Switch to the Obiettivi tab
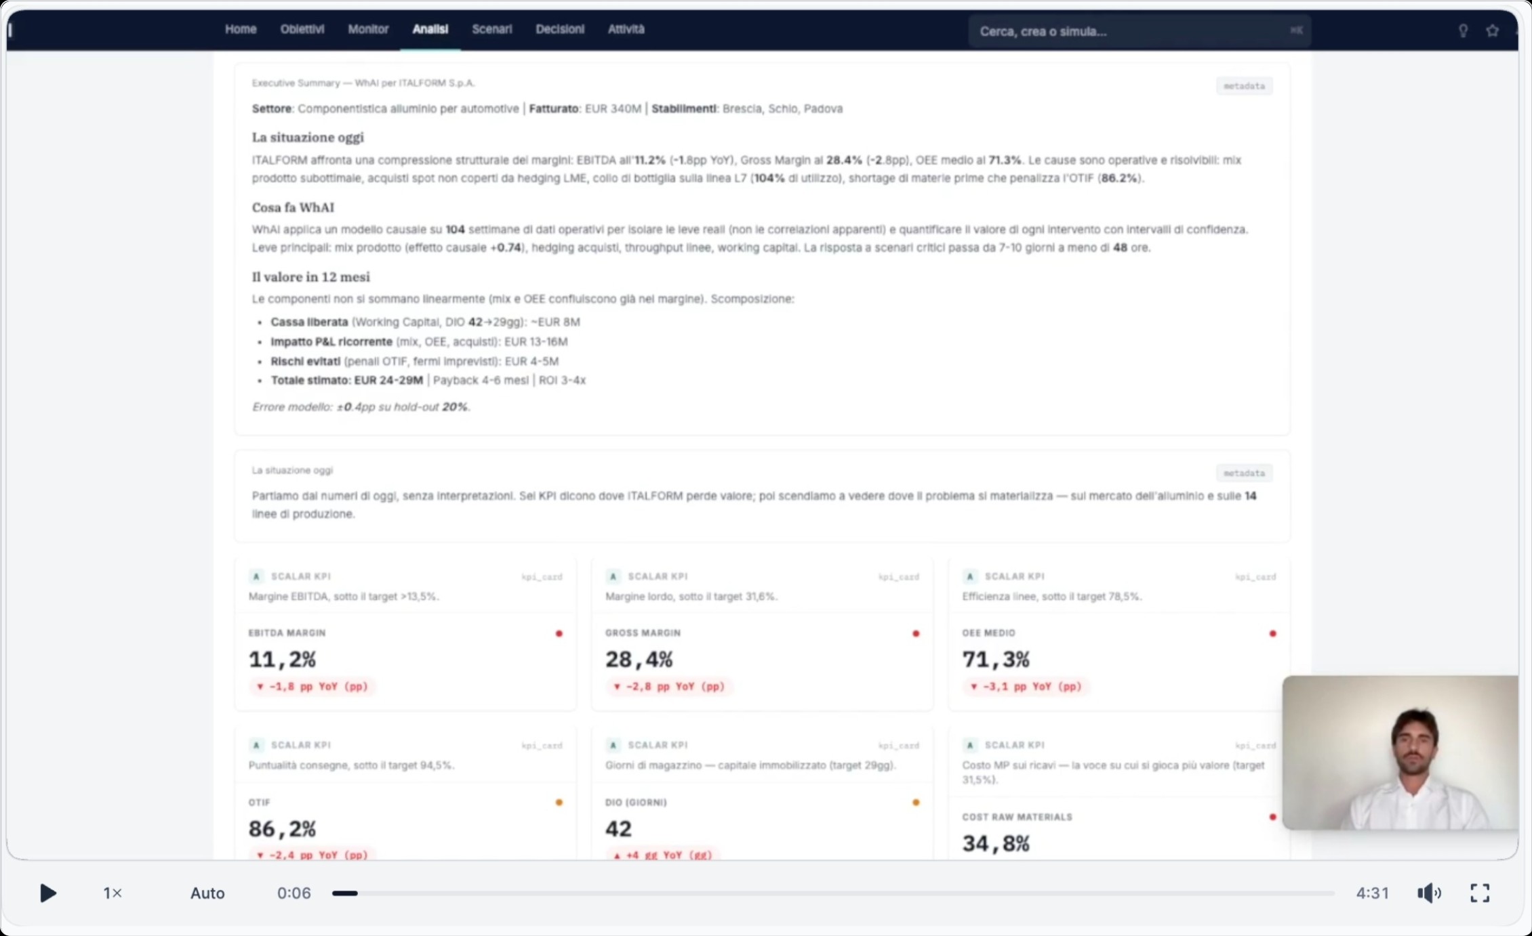 [x=302, y=29]
